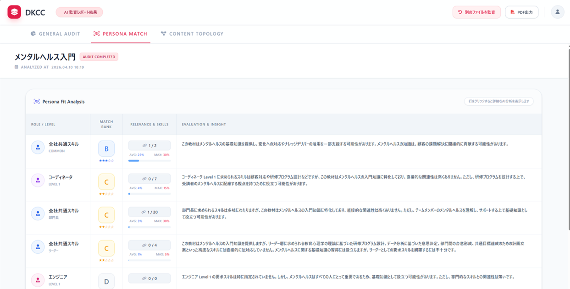The height and width of the screenshot is (289, 570).
Task: Click the AI 監査レポート結果 badge
Action: click(79, 12)
